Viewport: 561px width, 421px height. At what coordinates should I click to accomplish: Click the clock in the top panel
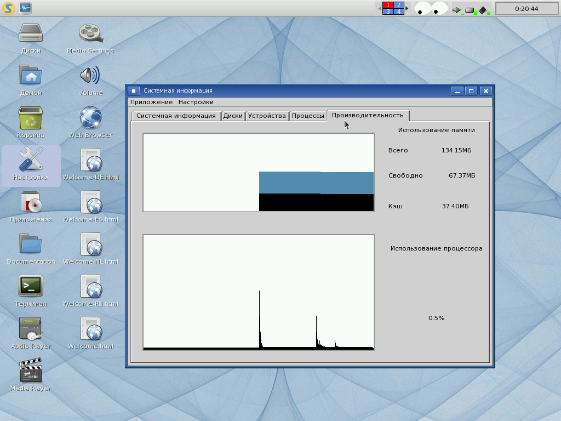(526, 9)
